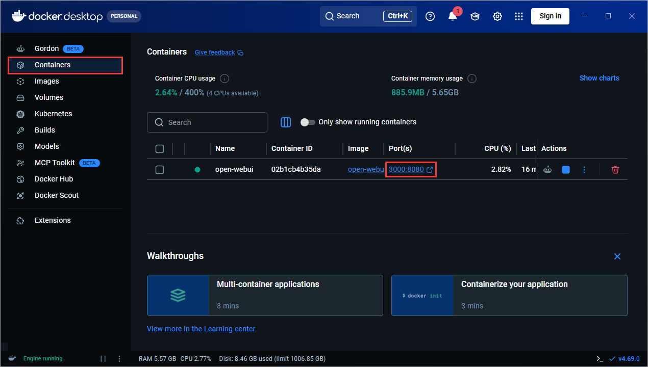The width and height of the screenshot is (648, 367).
Task: Click the open-webui container name
Action: click(234, 169)
